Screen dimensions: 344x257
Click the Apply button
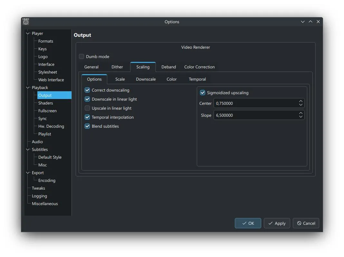tap(277, 223)
